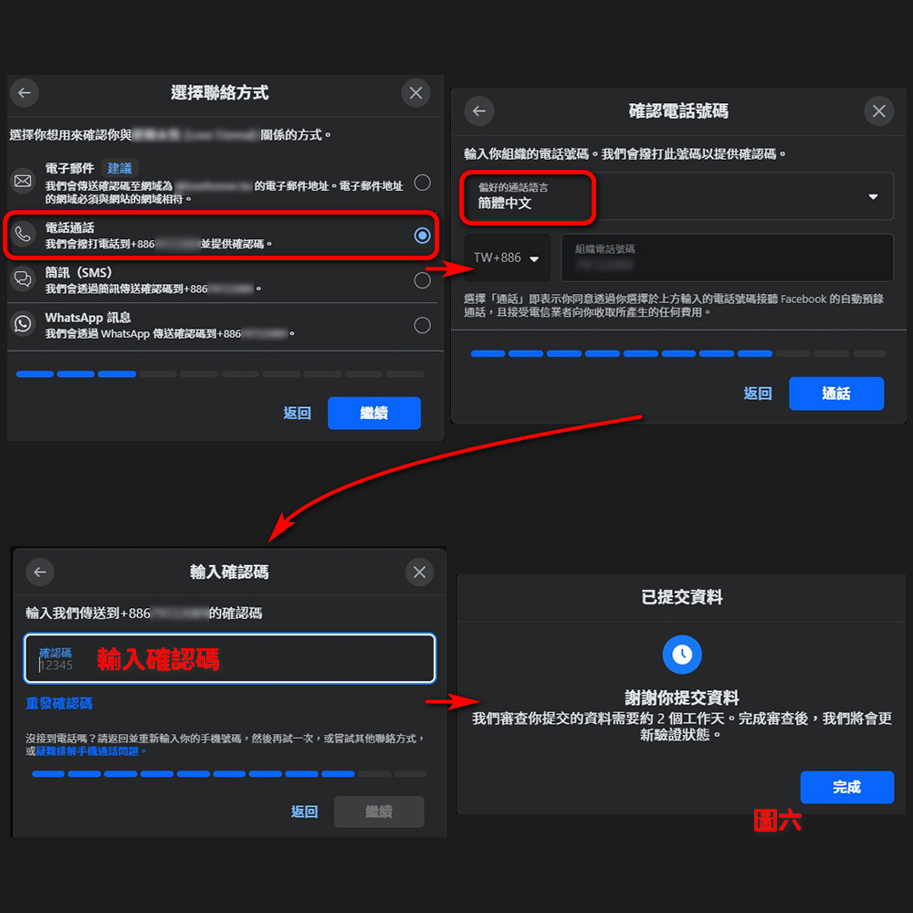Close the 選擇聯絡方式 dialog
Screen dimensions: 913x913
[415, 92]
